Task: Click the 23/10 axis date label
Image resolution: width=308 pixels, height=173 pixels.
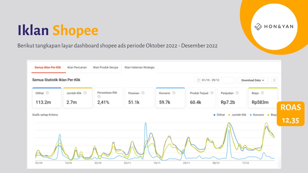Action: (x=98, y=163)
